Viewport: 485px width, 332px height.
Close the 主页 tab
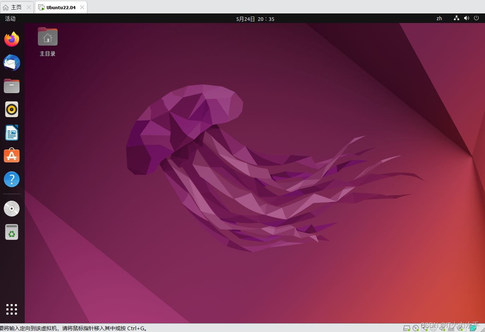(29, 7)
